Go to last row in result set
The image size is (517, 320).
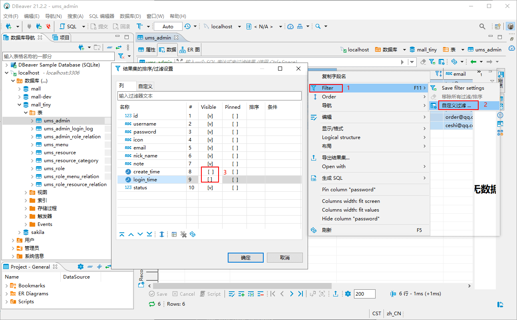tap(301, 294)
